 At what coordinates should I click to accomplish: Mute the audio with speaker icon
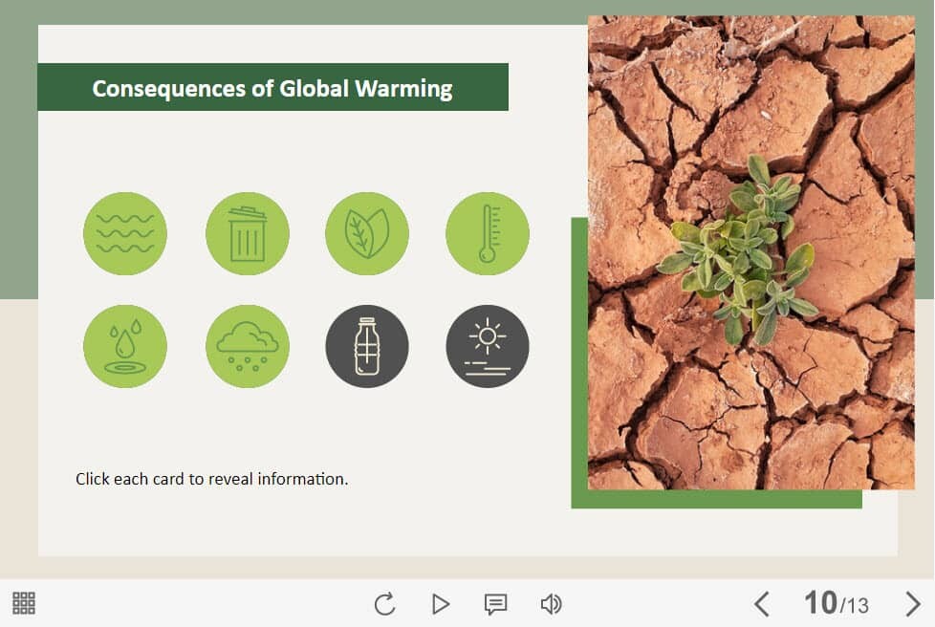[x=551, y=604]
